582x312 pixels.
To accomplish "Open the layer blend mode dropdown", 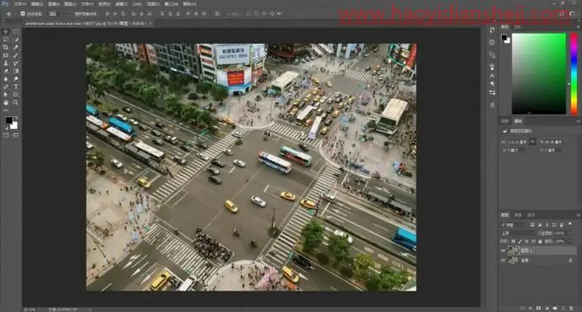I will pos(518,233).
